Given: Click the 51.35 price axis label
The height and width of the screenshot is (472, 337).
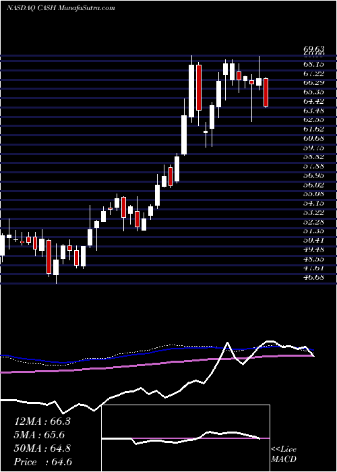Looking at the screenshot, I should pyautogui.click(x=313, y=231).
